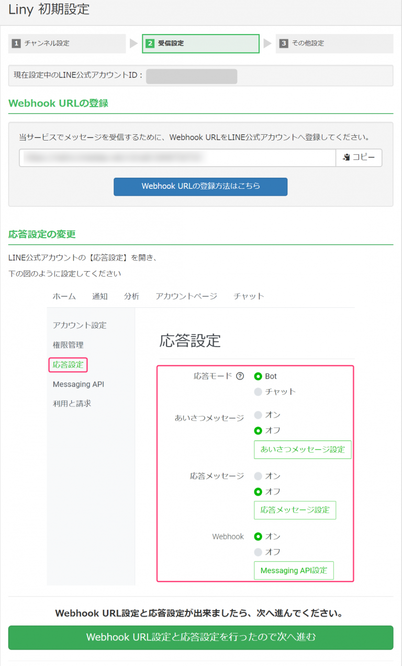Screen dimensions: 402x666
Task: Open the アカウントページ tab
Action: click(186, 296)
